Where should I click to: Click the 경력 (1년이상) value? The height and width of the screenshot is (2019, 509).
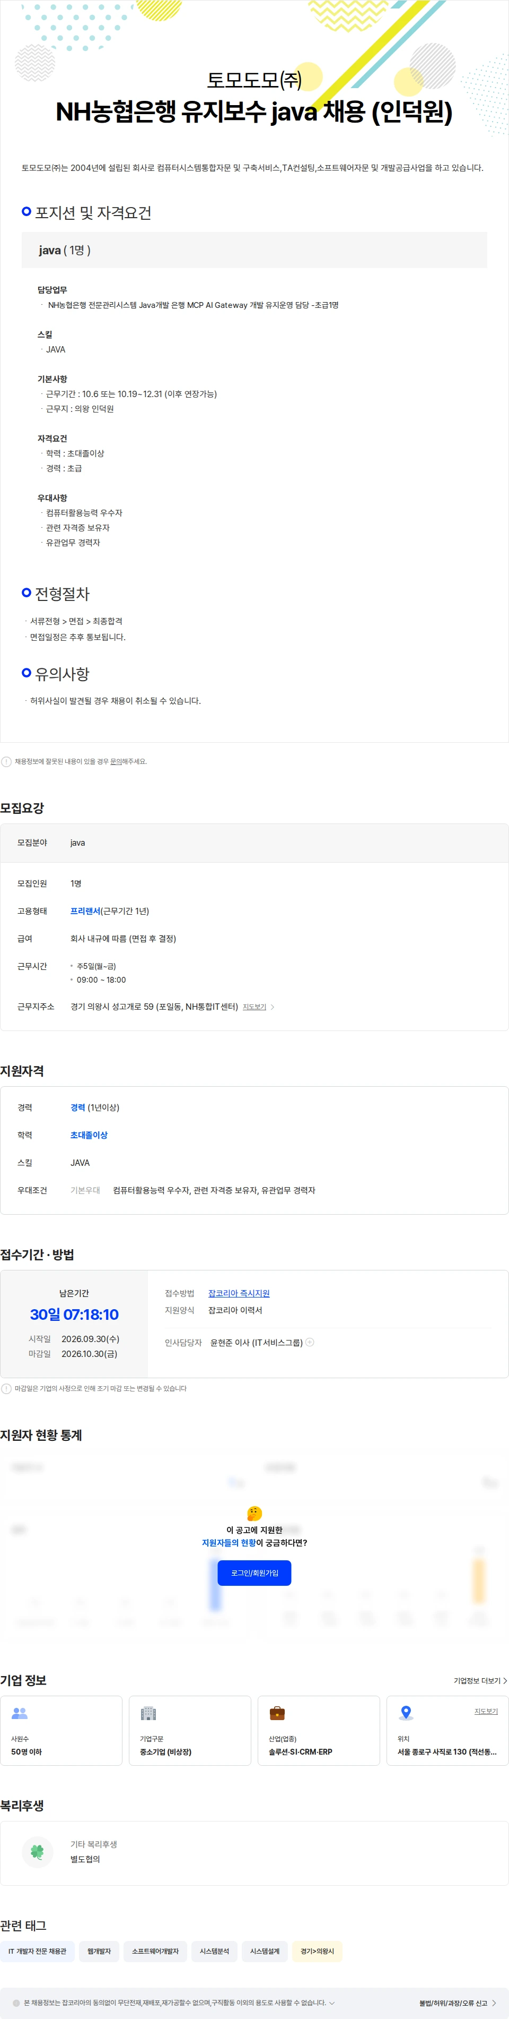(x=95, y=1107)
